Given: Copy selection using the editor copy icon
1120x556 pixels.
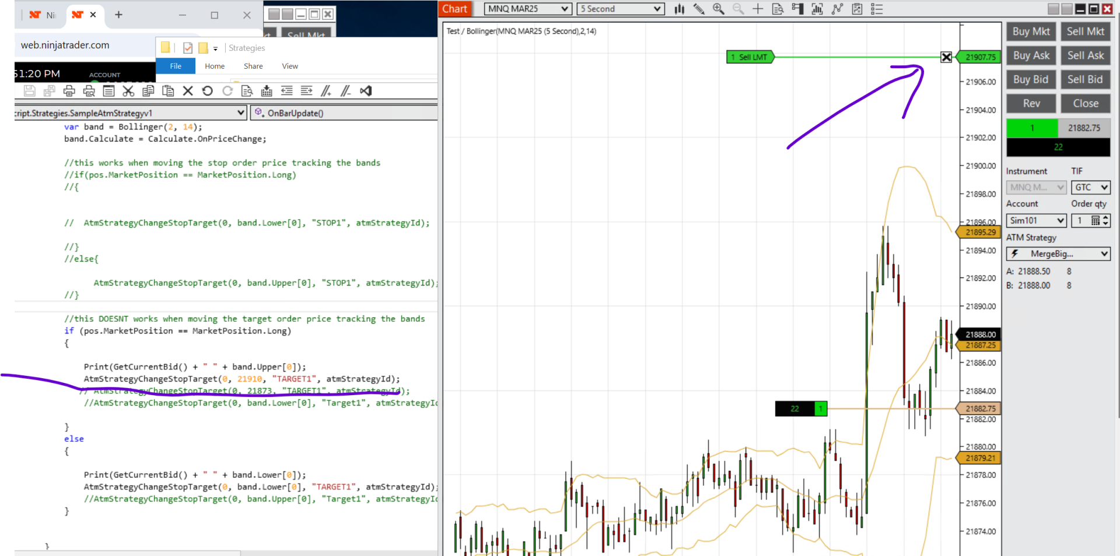Looking at the screenshot, I should point(148,91).
